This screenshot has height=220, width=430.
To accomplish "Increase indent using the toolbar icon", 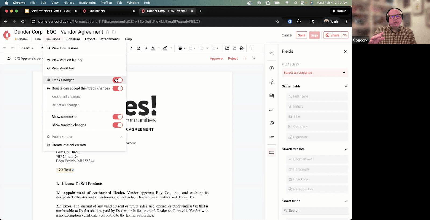I will tap(227, 48).
